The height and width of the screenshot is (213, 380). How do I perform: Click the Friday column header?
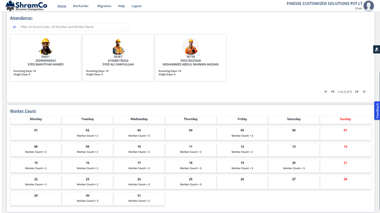click(242, 119)
